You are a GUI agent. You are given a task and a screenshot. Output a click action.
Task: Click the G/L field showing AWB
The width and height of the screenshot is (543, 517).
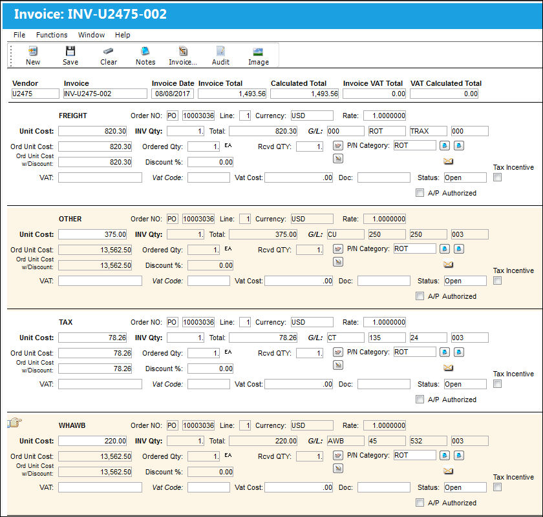pos(346,441)
